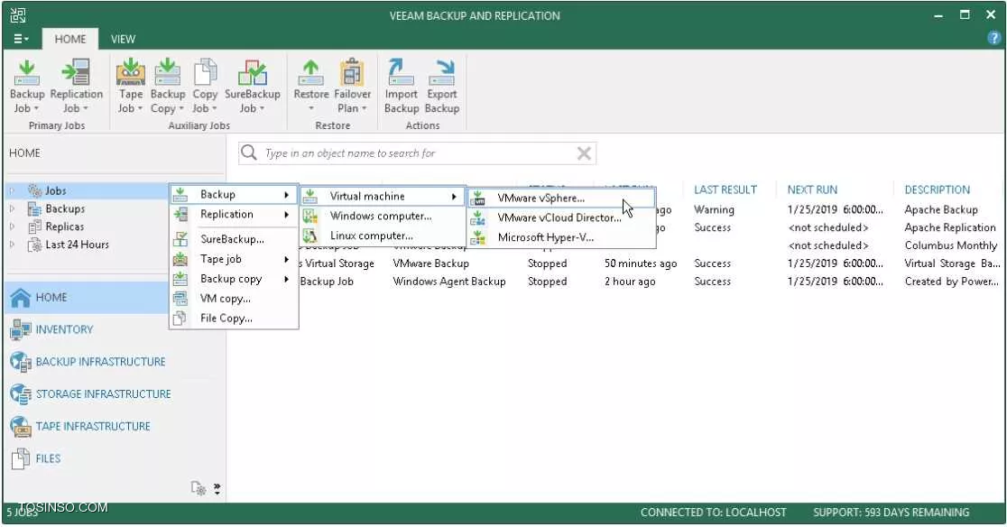This screenshot has width=1007, height=527.
Task: Open Backup context menu entry
Action: pos(234,195)
